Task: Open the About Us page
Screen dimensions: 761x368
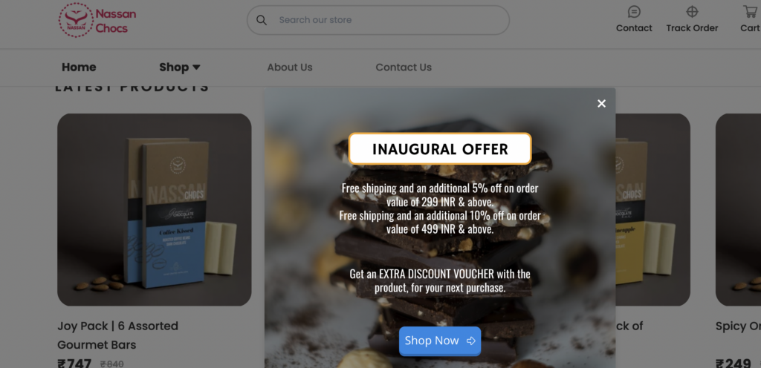Action: tap(290, 68)
